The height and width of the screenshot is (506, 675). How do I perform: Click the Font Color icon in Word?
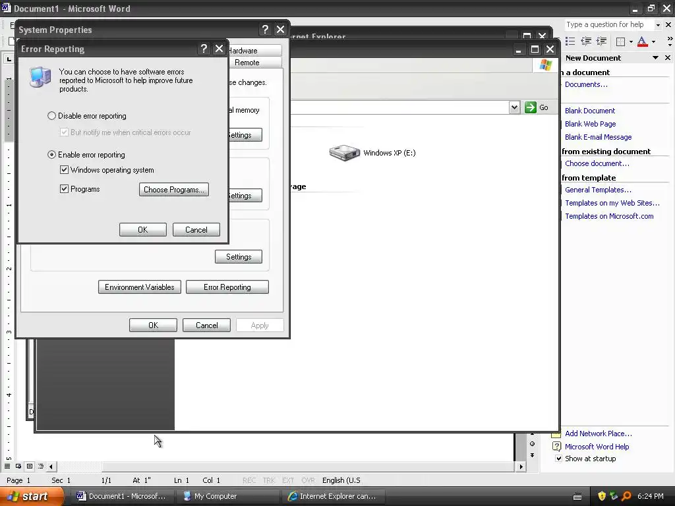[642, 42]
